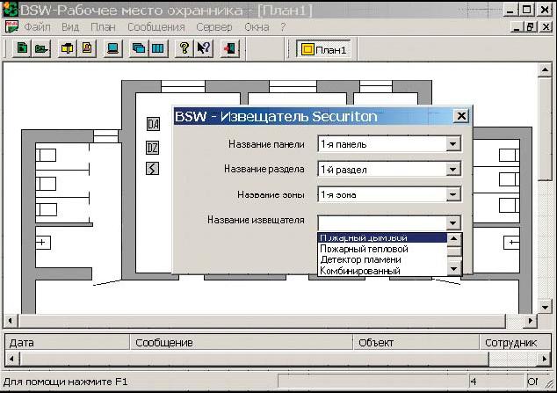Activate the context help pointer icon

pos(204,48)
